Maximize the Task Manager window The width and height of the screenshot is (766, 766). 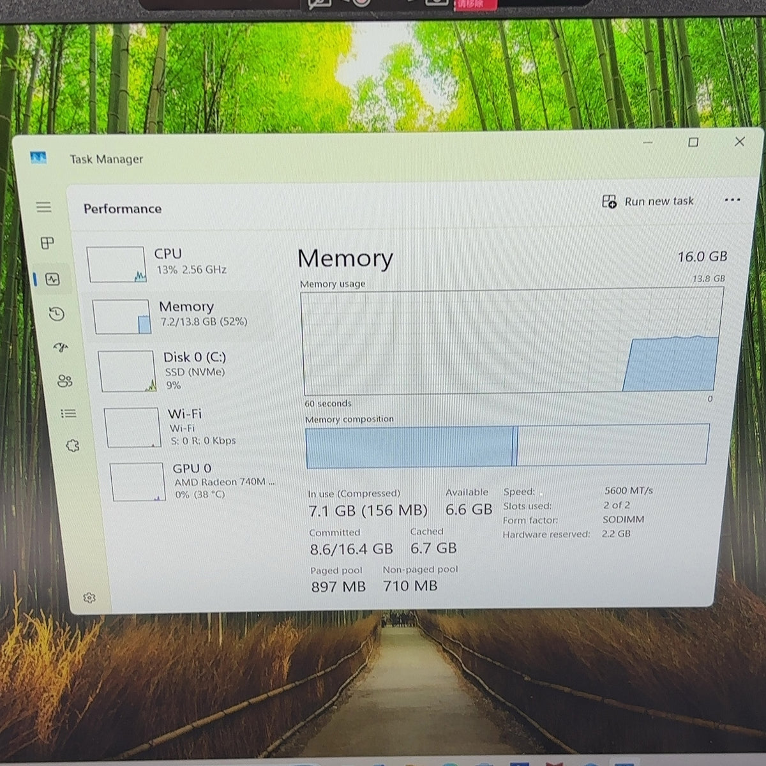coord(693,142)
